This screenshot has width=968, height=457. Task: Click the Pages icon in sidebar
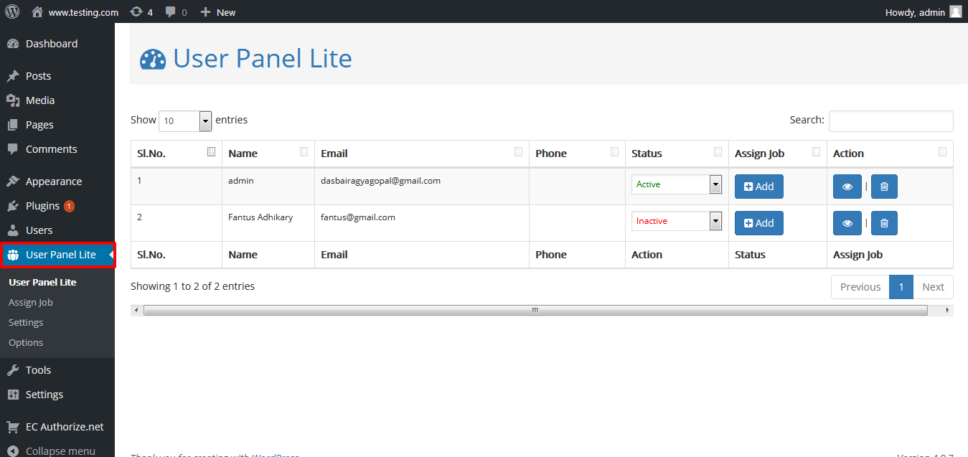coord(13,125)
